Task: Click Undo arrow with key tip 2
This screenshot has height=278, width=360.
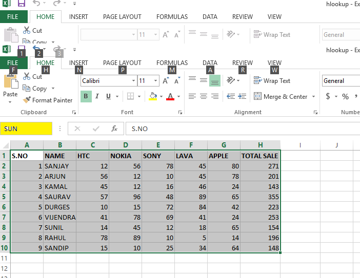Action: 36,48
